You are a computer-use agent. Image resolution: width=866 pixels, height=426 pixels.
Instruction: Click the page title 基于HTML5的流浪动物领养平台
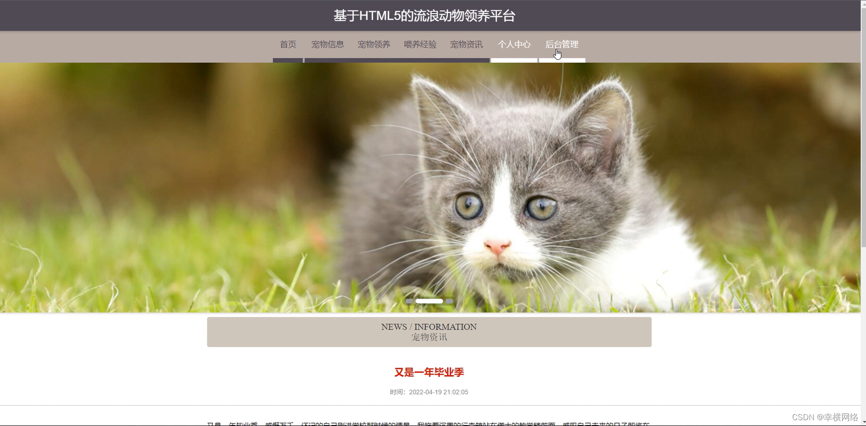point(424,16)
